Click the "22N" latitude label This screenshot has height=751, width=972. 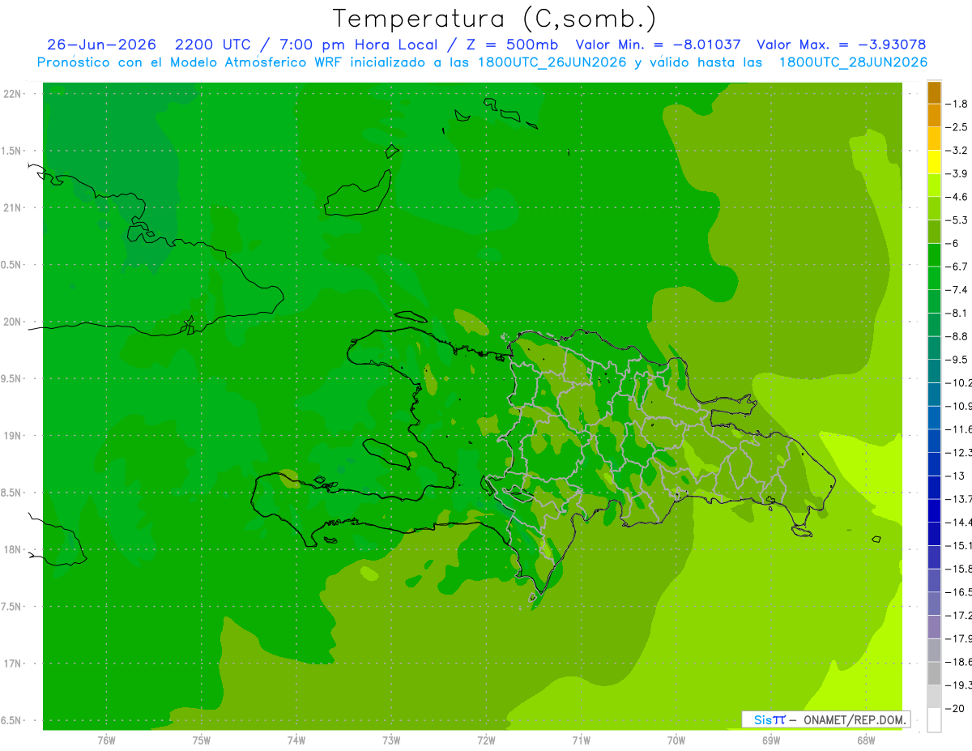pos(13,93)
